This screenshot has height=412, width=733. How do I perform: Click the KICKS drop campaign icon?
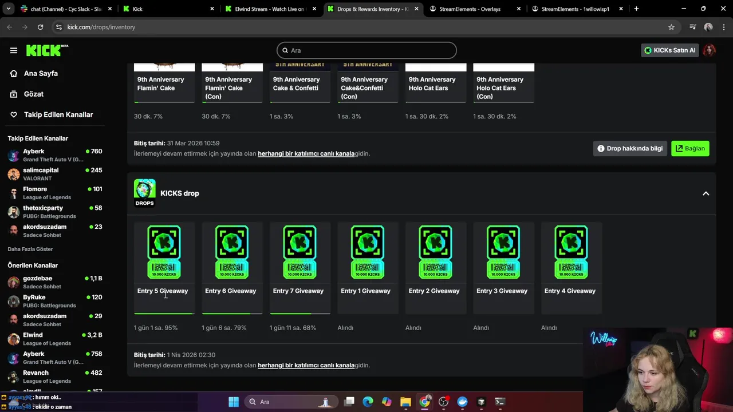144,193
